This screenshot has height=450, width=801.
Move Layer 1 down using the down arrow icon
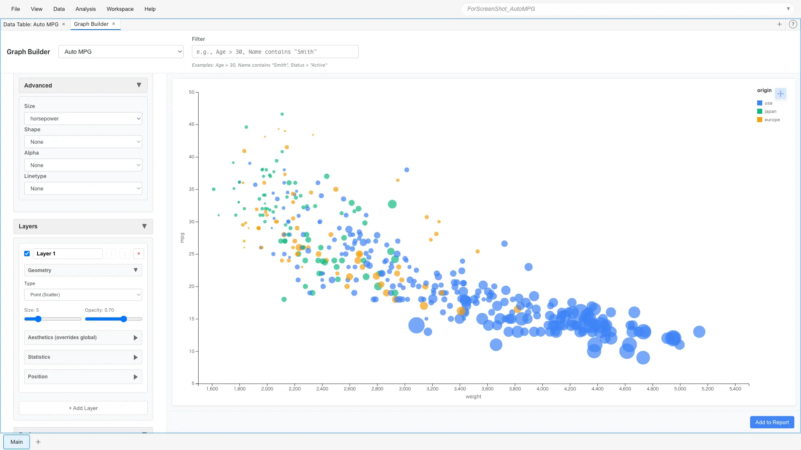coord(125,253)
